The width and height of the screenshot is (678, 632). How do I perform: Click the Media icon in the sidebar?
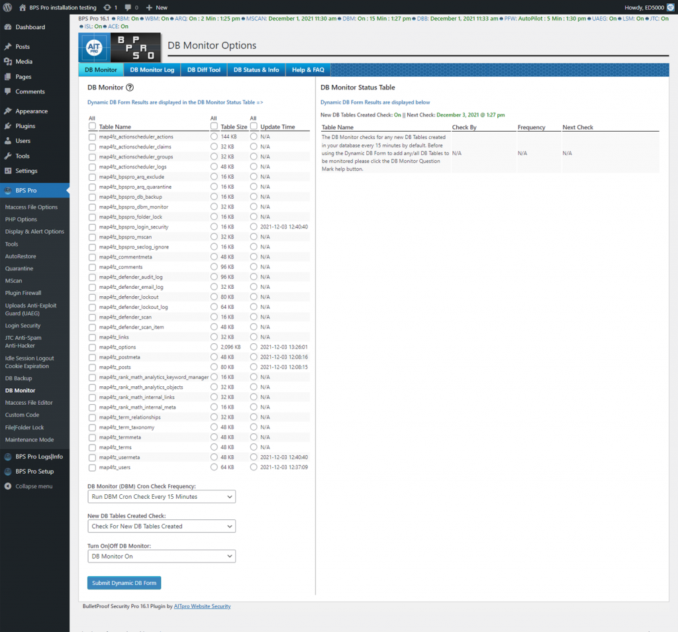(x=8, y=62)
